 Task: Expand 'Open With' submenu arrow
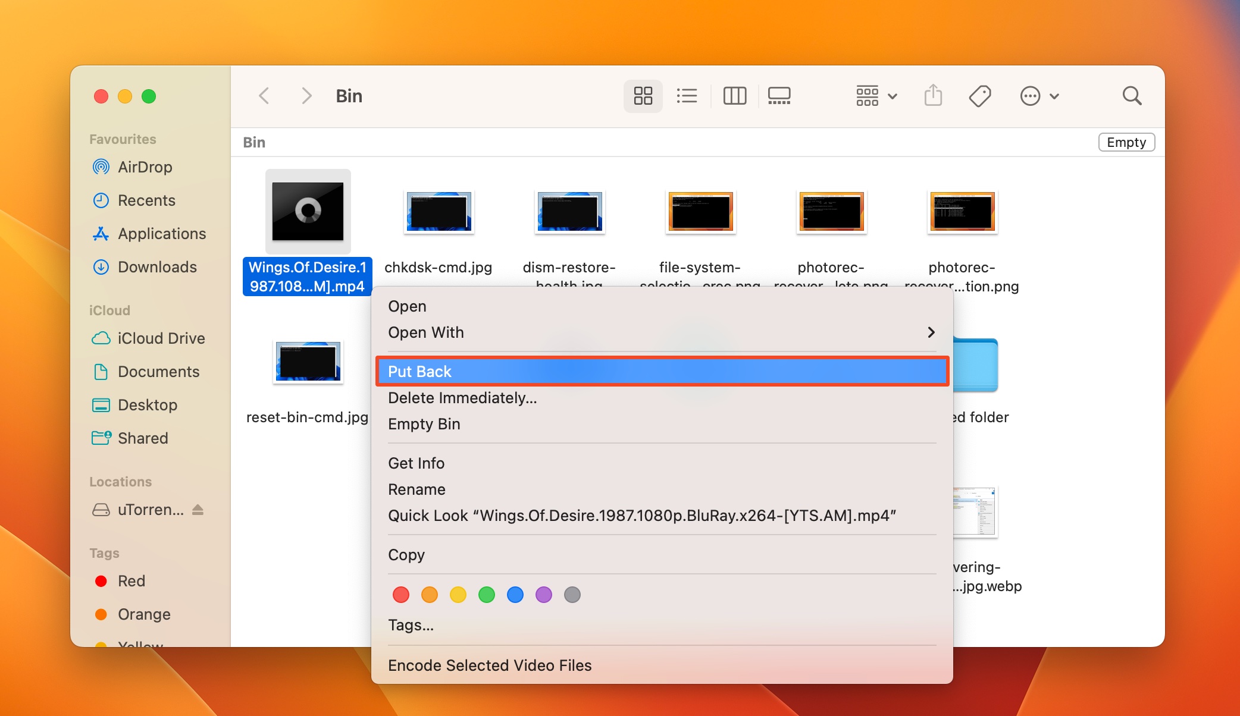(931, 332)
